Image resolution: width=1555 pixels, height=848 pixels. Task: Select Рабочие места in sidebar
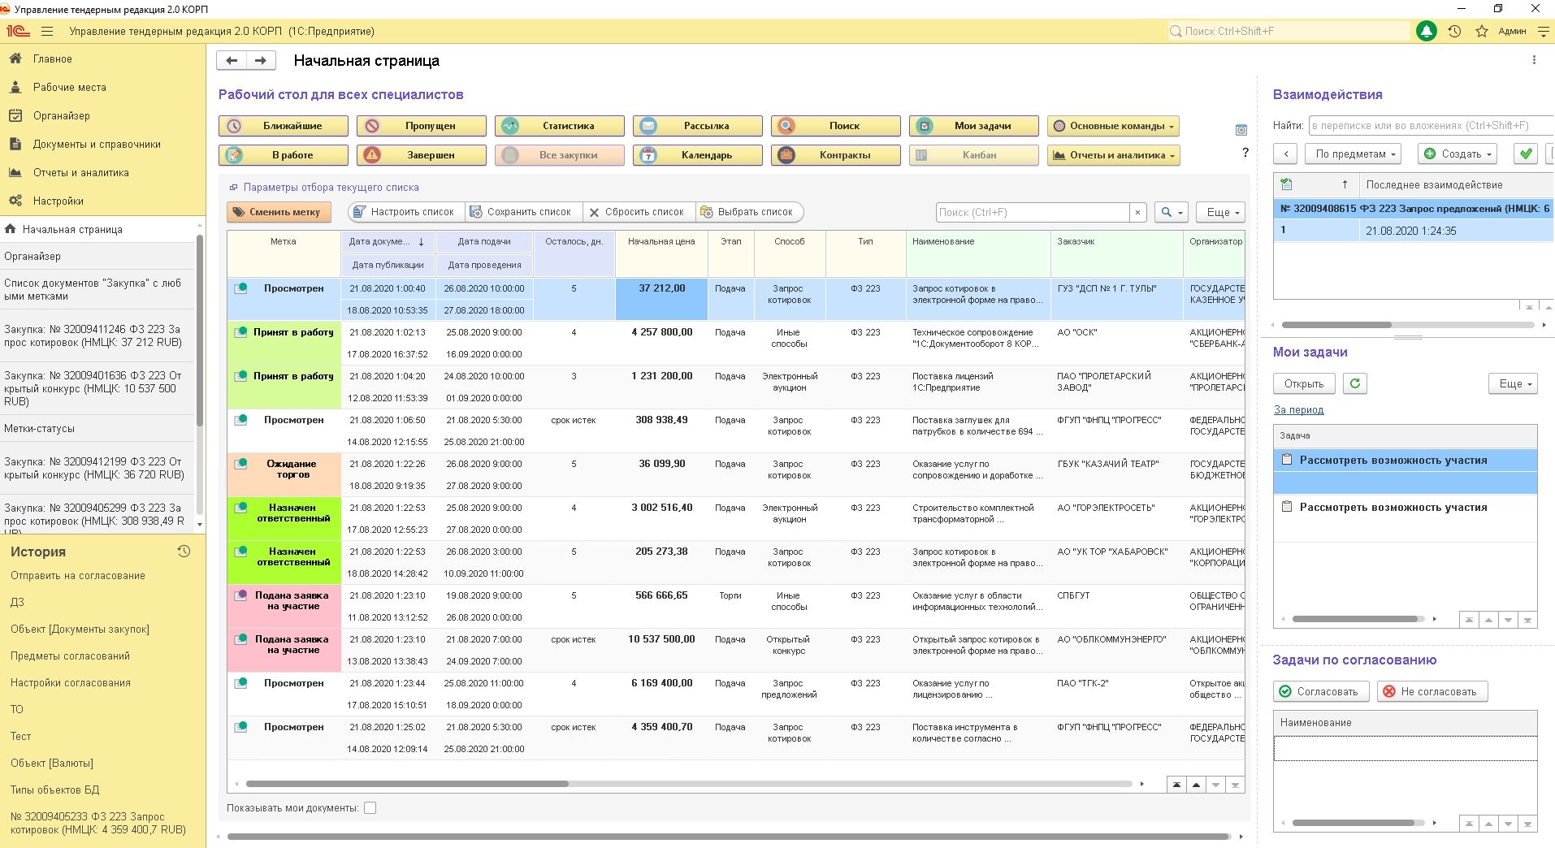click(69, 87)
